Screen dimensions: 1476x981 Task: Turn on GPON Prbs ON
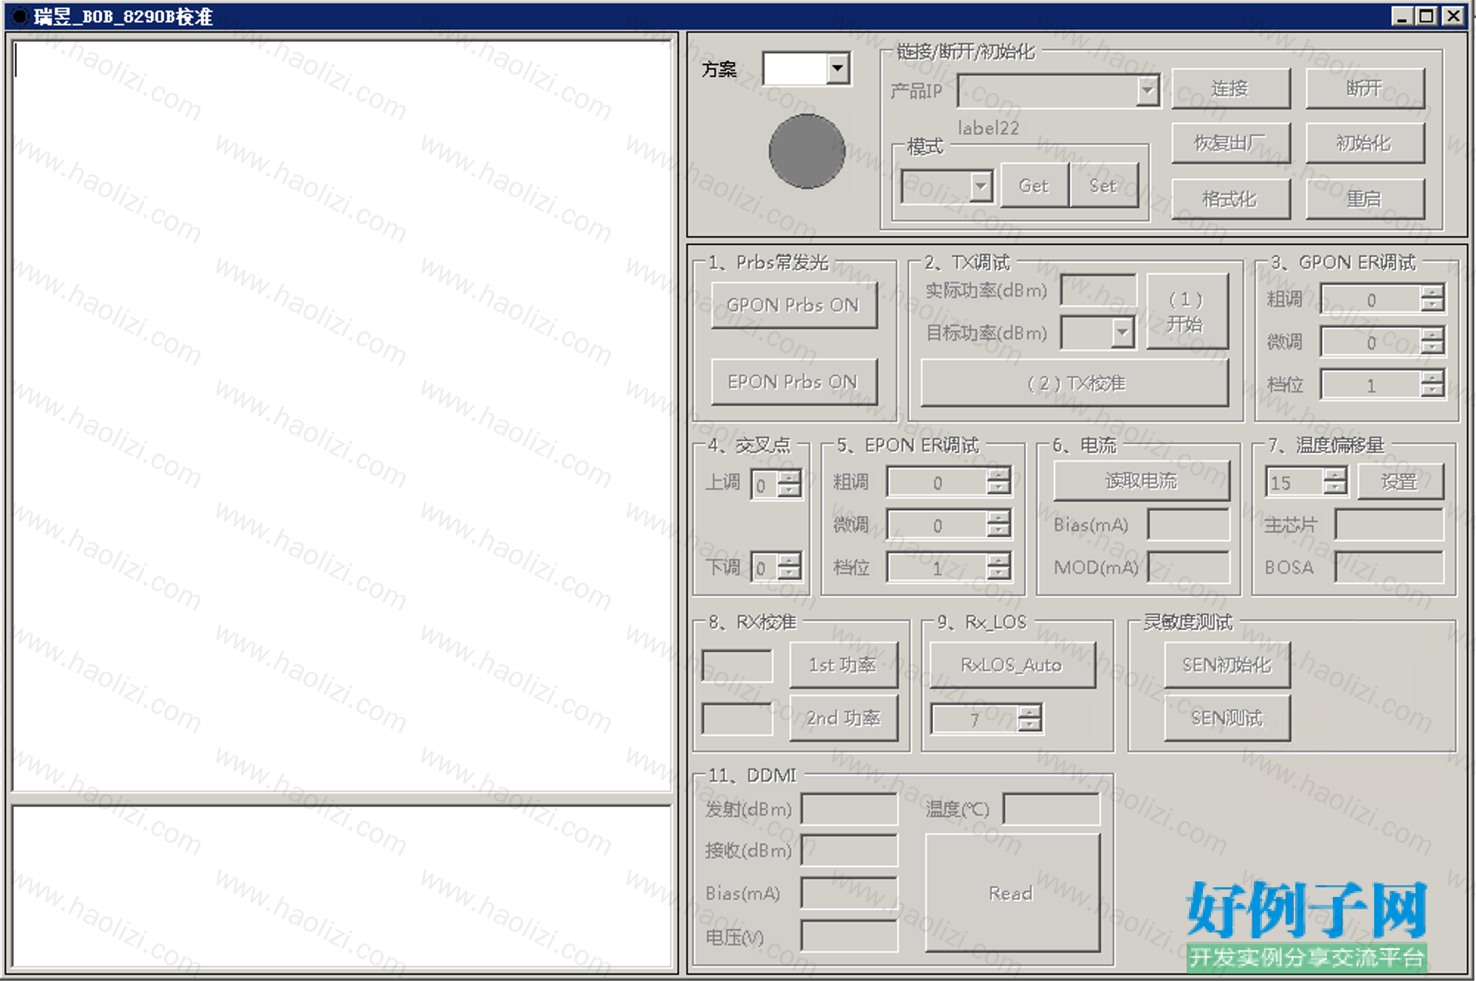794,305
